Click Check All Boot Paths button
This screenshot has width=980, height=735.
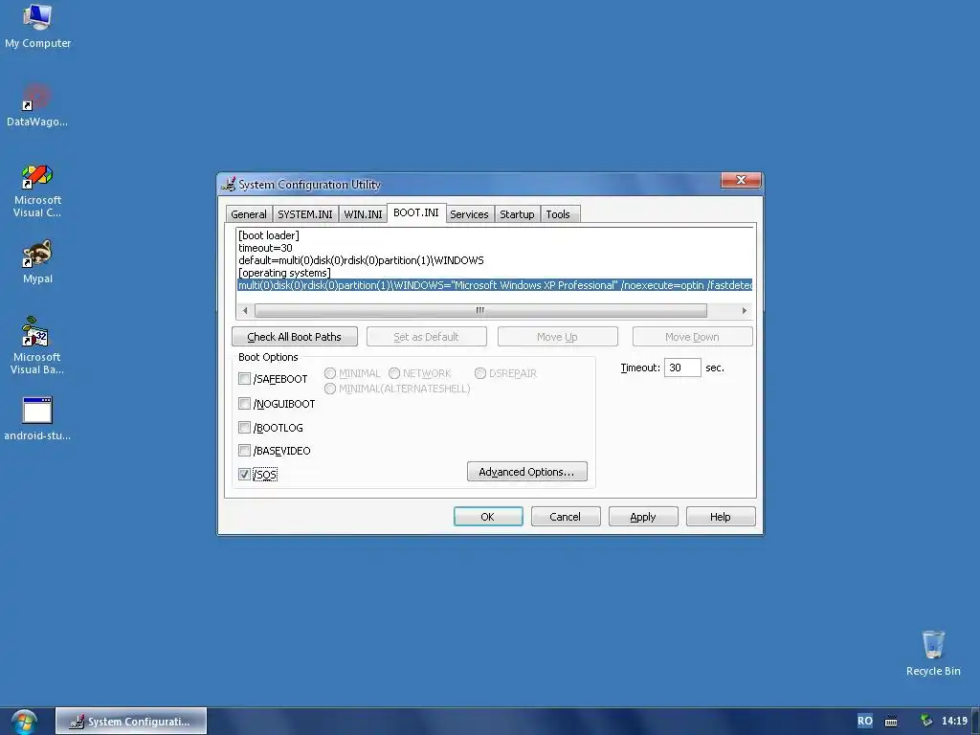[x=295, y=337]
